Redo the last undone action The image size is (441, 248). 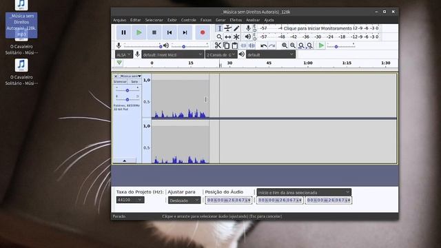[x=271, y=45]
